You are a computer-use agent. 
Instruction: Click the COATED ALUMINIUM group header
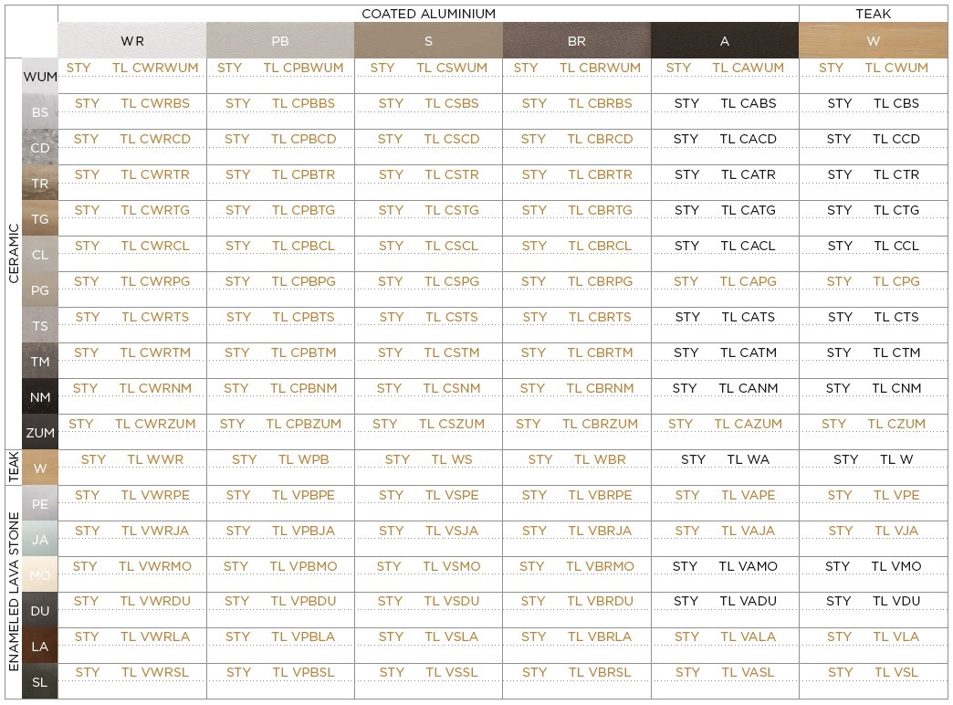[428, 14]
